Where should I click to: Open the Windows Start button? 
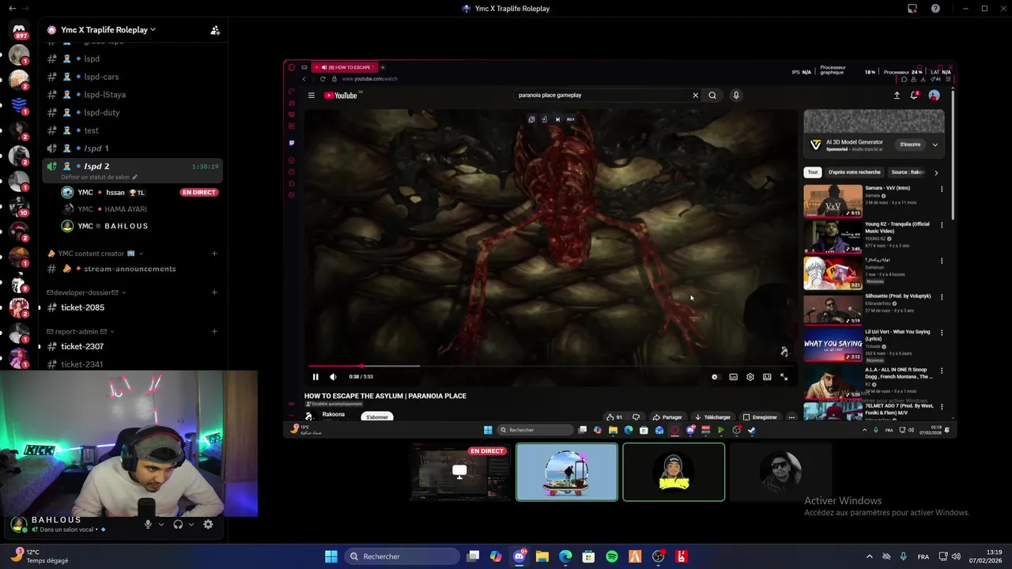pyautogui.click(x=331, y=556)
